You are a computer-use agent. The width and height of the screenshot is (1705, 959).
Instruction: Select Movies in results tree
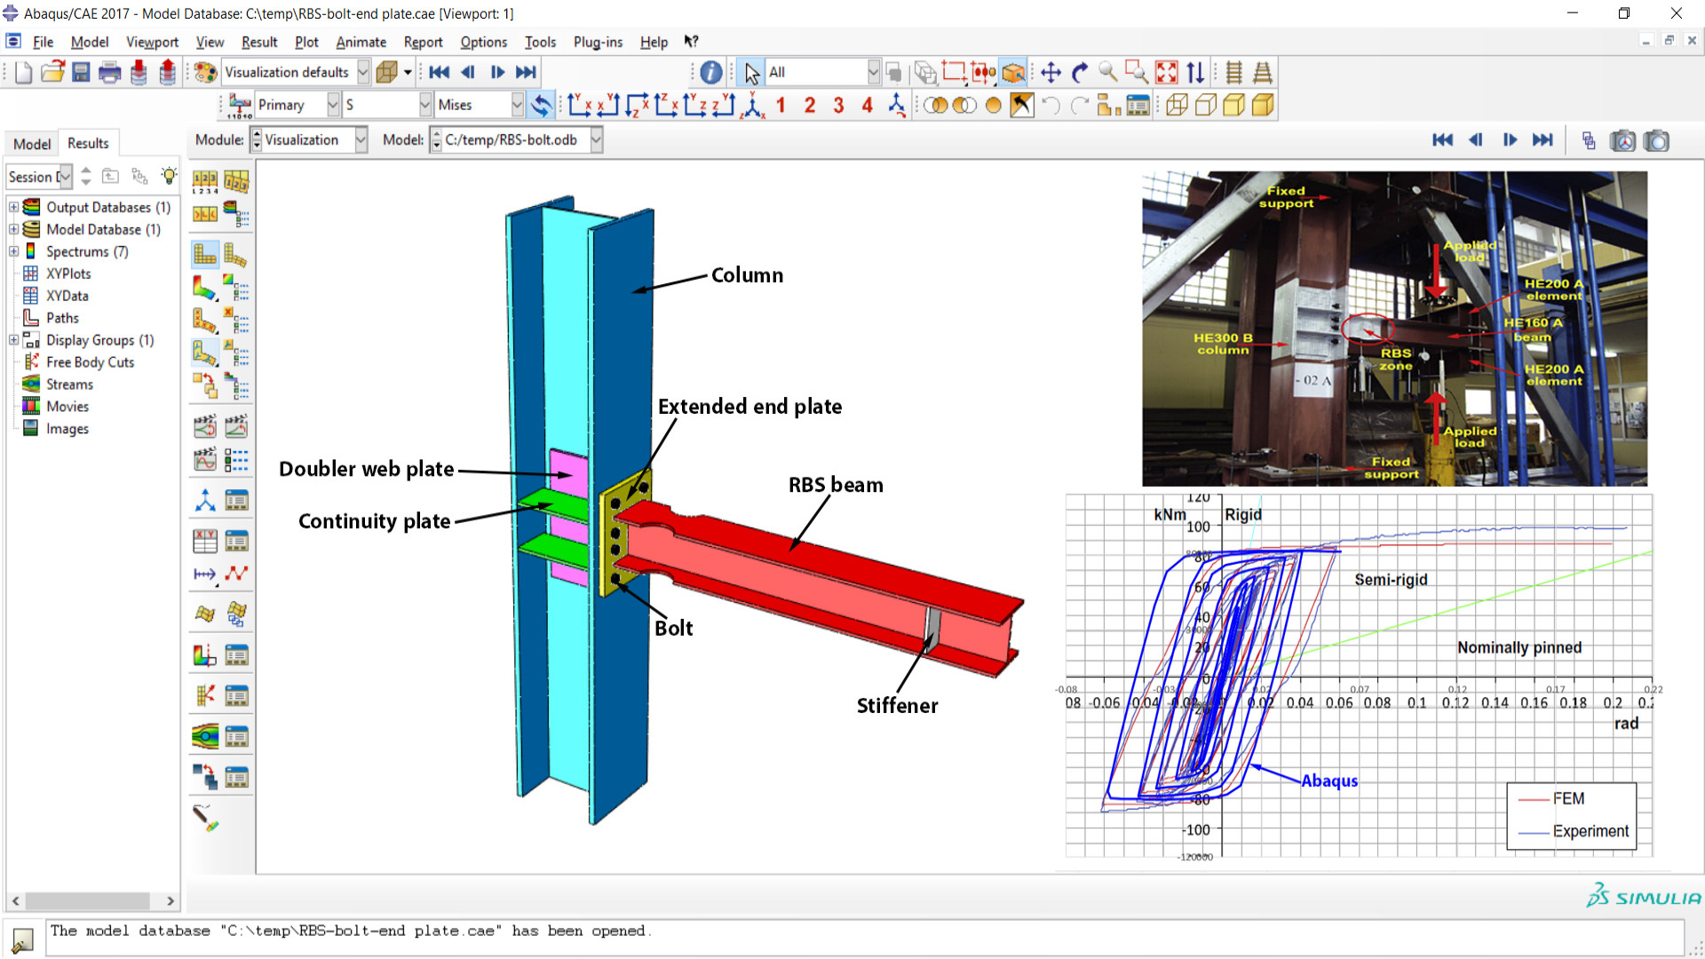coord(67,407)
